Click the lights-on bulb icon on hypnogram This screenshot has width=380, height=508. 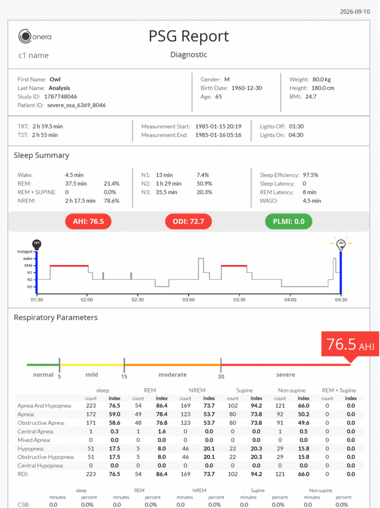[x=341, y=244]
